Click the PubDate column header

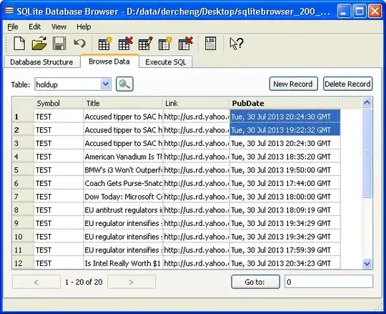point(284,103)
